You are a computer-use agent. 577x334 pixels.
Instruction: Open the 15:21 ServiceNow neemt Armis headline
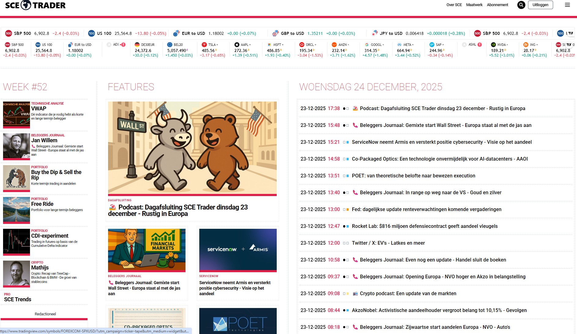click(442, 142)
